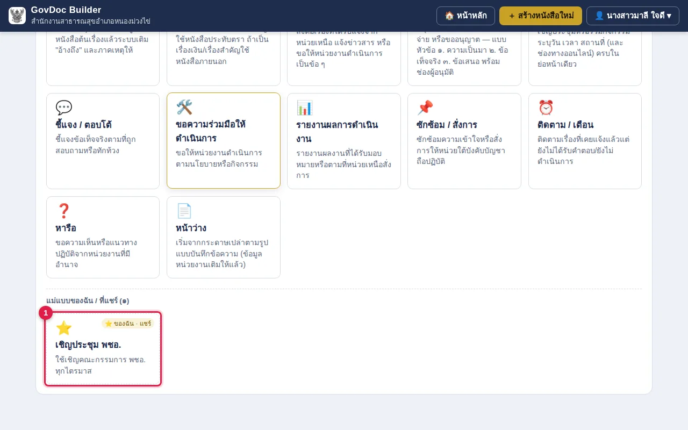Click the pushpin icon on ซักซ้อม / สั่งการ
The height and width of the screenshot is (430, 688).
[x=425, y=108]
